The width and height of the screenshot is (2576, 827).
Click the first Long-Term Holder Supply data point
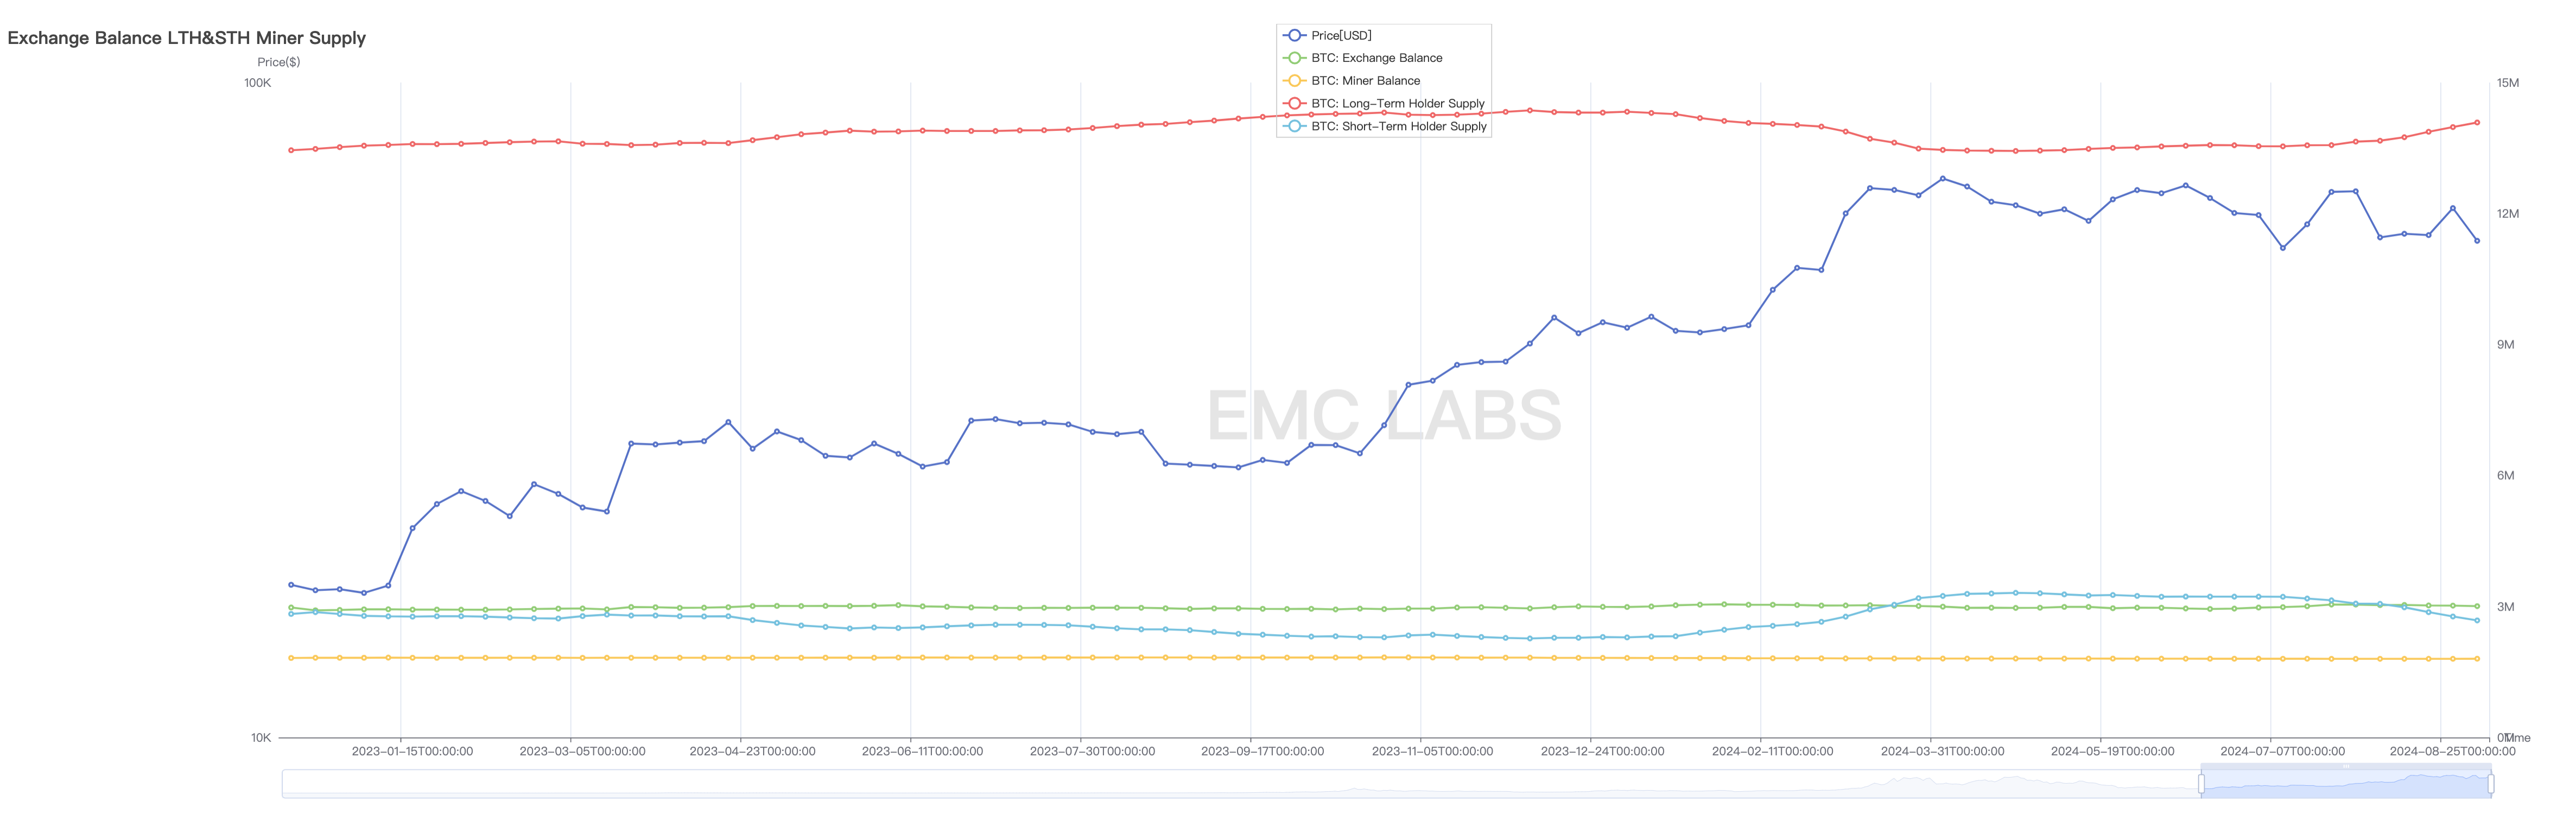(x=291, y=151)
